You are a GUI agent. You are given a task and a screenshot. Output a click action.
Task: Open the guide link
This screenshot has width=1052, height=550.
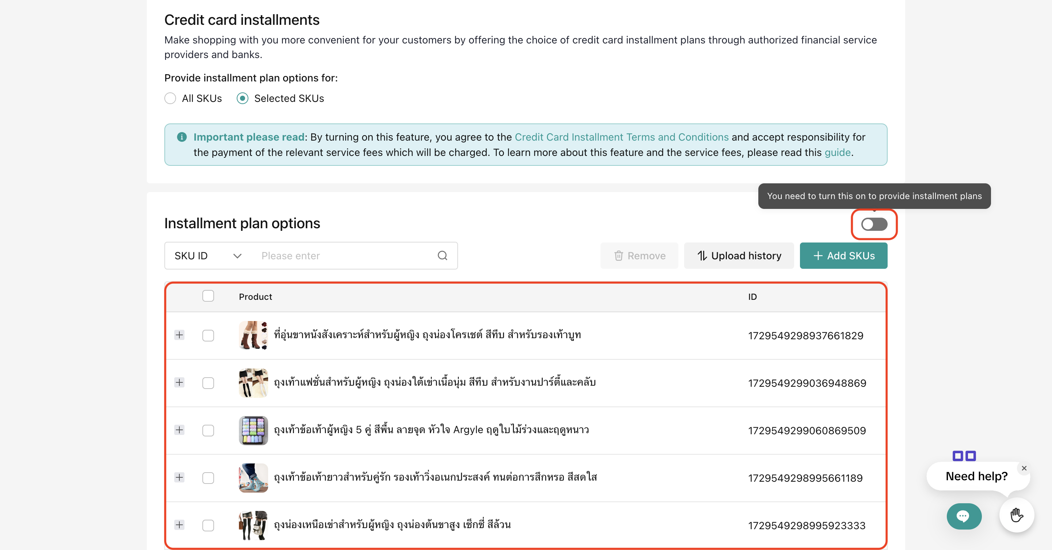tap(837, 152)
